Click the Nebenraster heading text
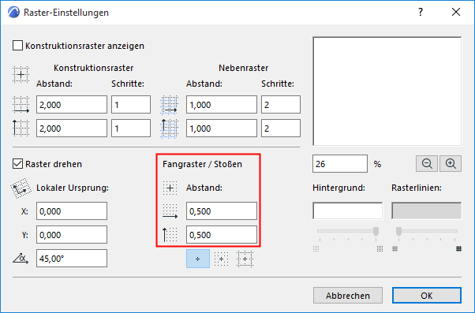 244,68
